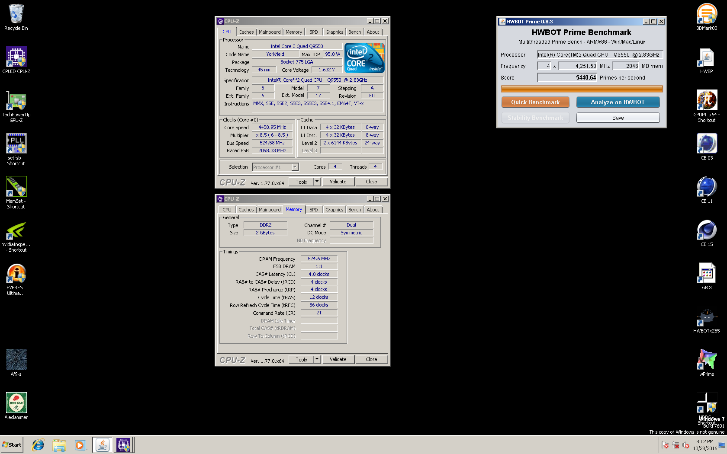
Task: Open Bench tab in lower CPU-Z window
Action: click(354, 210)
